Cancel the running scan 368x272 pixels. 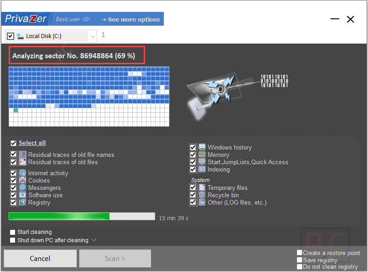[40, 258]
